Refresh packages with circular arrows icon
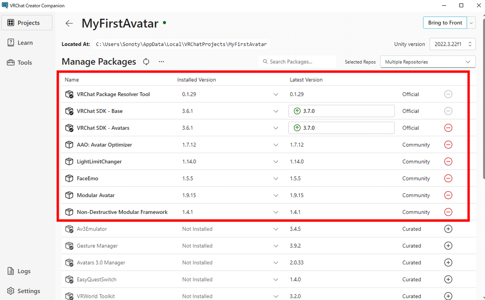 pos(146,62)
